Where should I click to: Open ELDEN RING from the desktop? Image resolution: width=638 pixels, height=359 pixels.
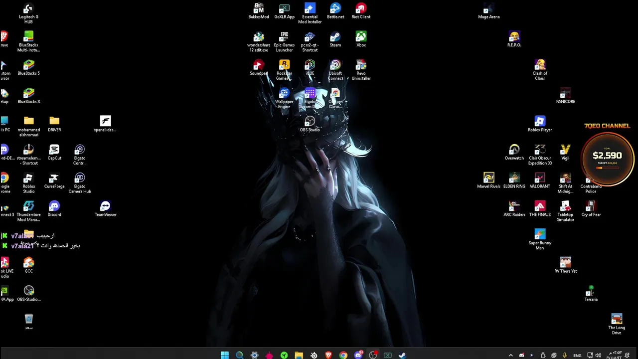[514, 180]
